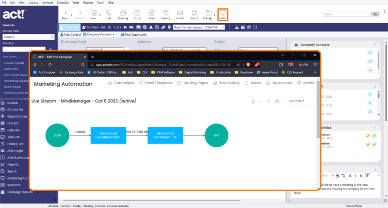Click the save disk icon in navigation bar
388x208 pixels.
[x=138, y=28]
